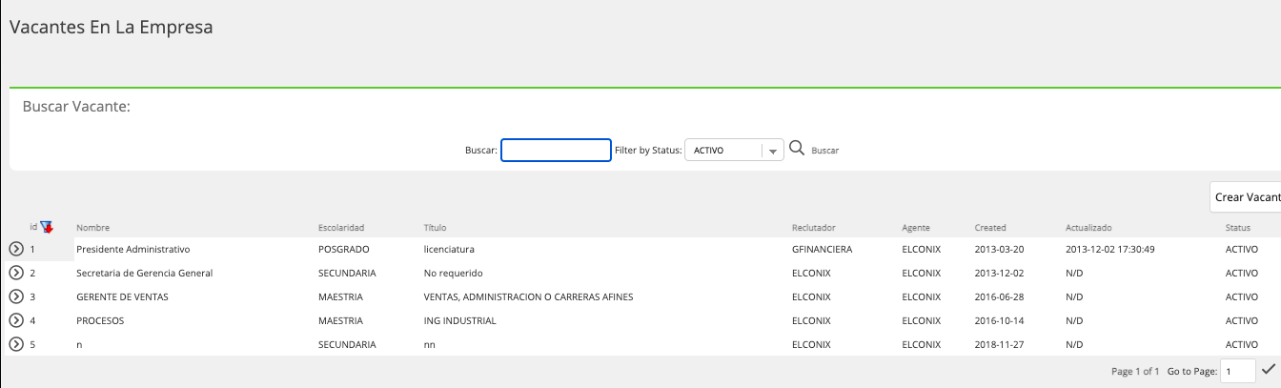
Task: Sort by the Created column header
Action: tap(990, 228)
